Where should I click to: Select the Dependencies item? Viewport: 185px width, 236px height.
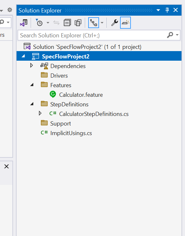[68, 66]
